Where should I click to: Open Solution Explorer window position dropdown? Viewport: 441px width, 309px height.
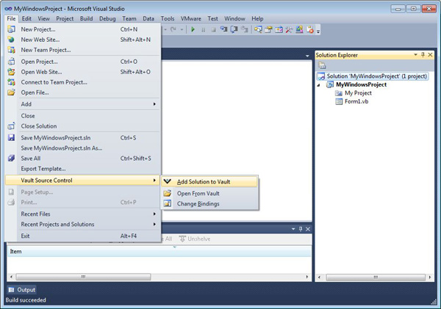pos(415,55)
